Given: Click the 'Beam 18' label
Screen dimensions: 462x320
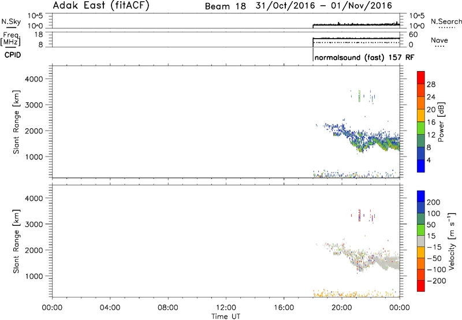Looking at the screenshot, I should (x=225, y=6).
